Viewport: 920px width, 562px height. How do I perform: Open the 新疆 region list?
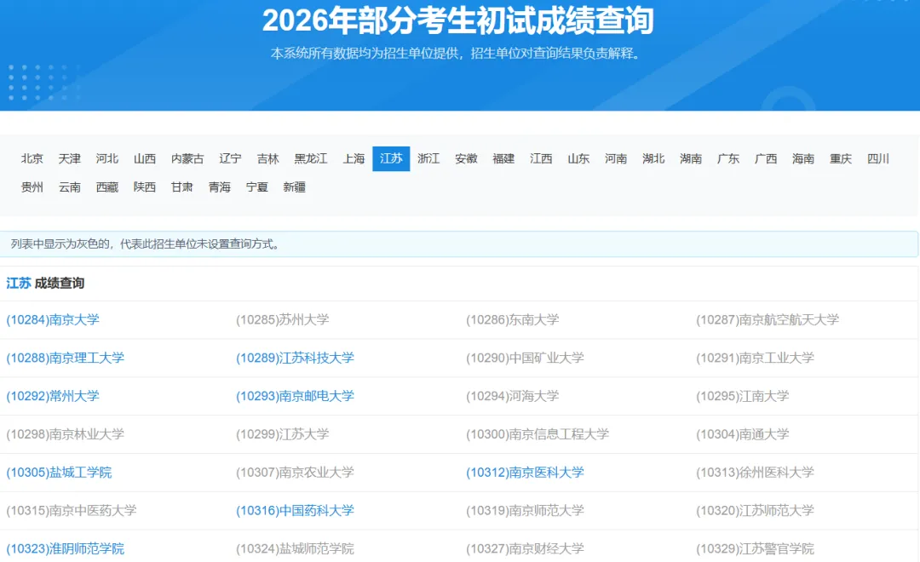pos(295,187)
